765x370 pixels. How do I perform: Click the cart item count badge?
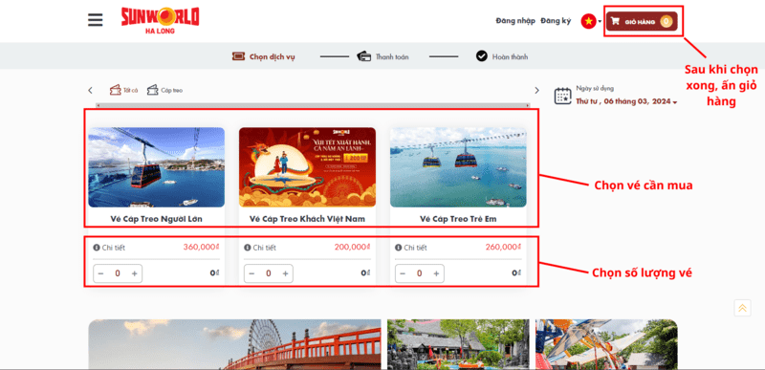tap(667, 21)
